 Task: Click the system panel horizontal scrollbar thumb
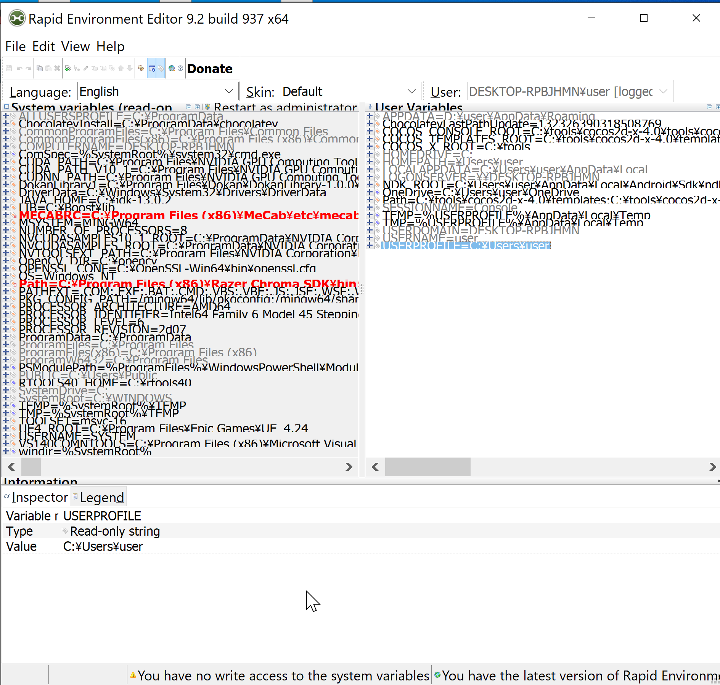pyautogui.click(x=31, y=467)
